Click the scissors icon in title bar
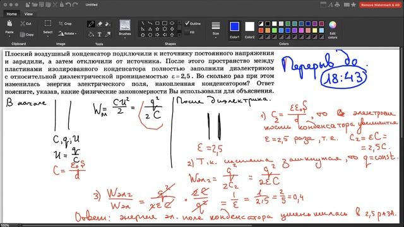404x227 pixels. [55, 4]
